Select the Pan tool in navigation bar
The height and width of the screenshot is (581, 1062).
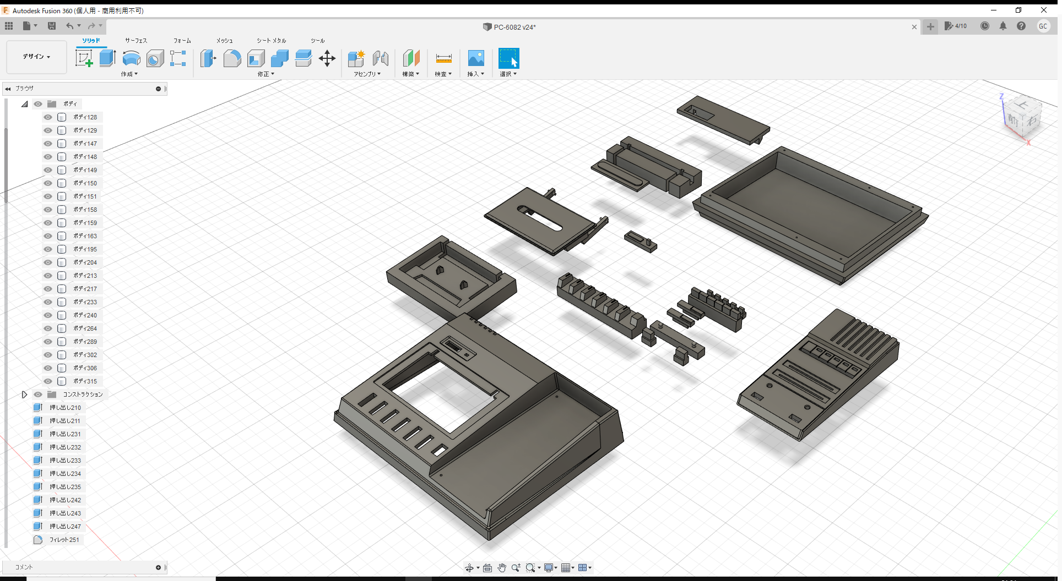[502, 567]
